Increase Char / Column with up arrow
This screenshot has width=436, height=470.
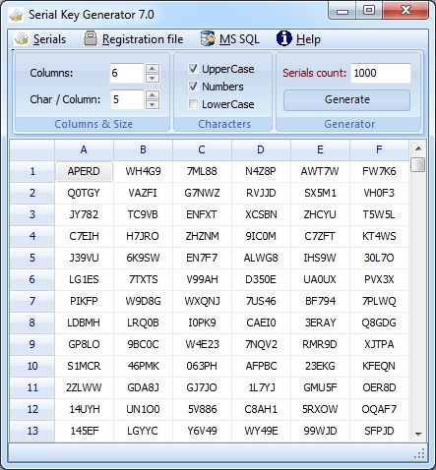pos(153,94)
